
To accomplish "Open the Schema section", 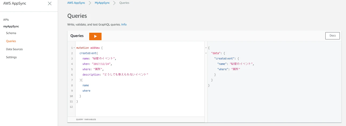I will point(11,33).
